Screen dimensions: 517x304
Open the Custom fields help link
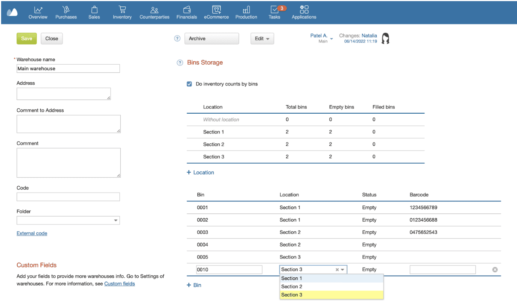120,284
